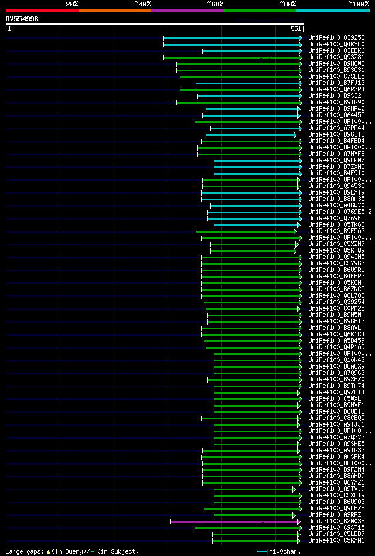Select the white AV554996 query bar
The width and height of the screenshot is (375, 556).
[x=155, y=24]
